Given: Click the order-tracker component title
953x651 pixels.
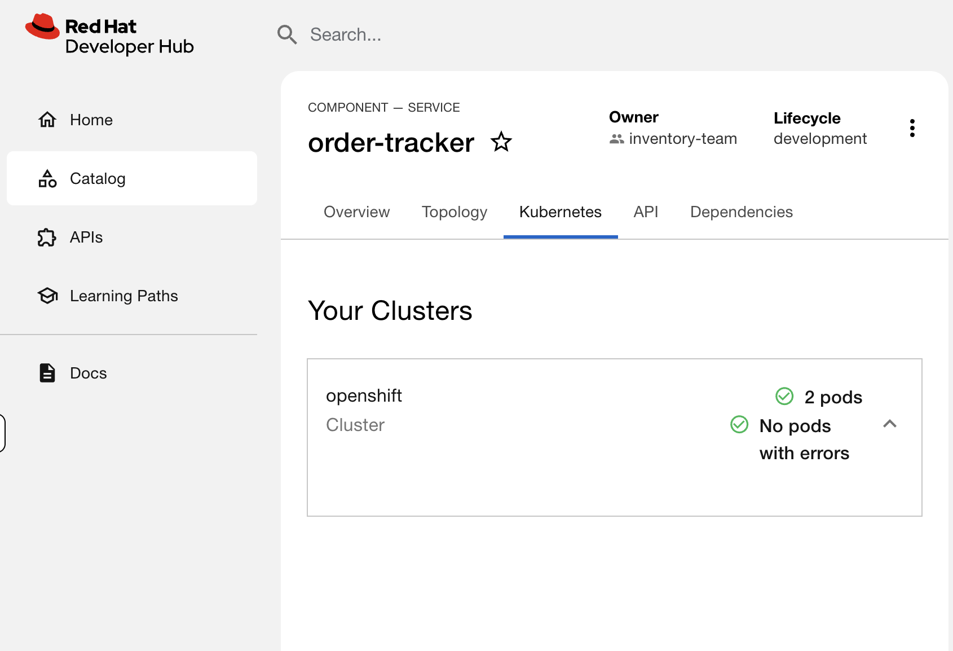Looking at the screenshot, I should (x=391, y=143).
